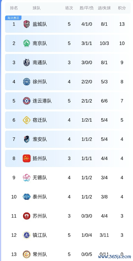133x261 pixels.
Task: Click the 盐城队 team logo
Action: point(26,24)
